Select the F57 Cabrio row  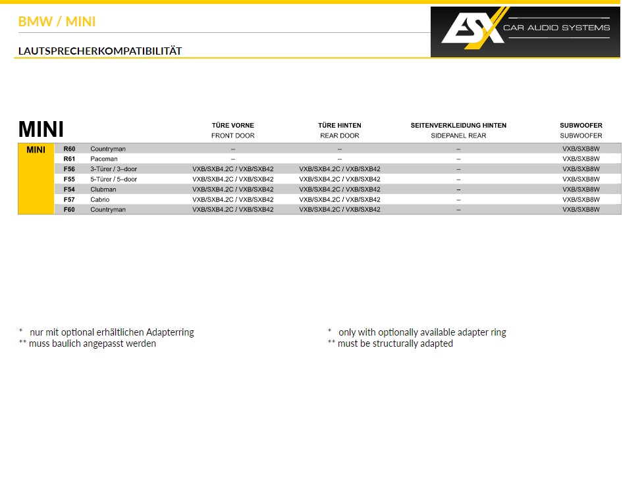(99, 199)
